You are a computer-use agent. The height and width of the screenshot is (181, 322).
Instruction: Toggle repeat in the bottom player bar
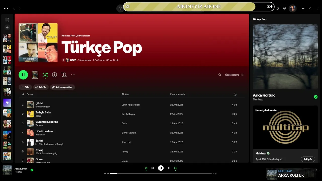176,168
